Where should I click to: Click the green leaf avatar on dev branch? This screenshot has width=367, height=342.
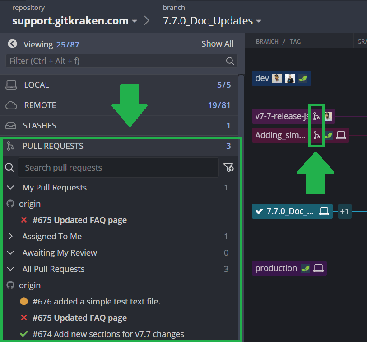pos(302,78)
